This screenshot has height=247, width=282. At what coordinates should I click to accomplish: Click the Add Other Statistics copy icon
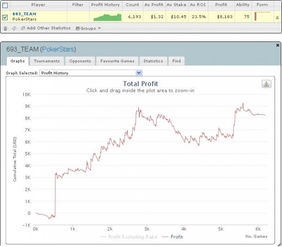[23, 28]
